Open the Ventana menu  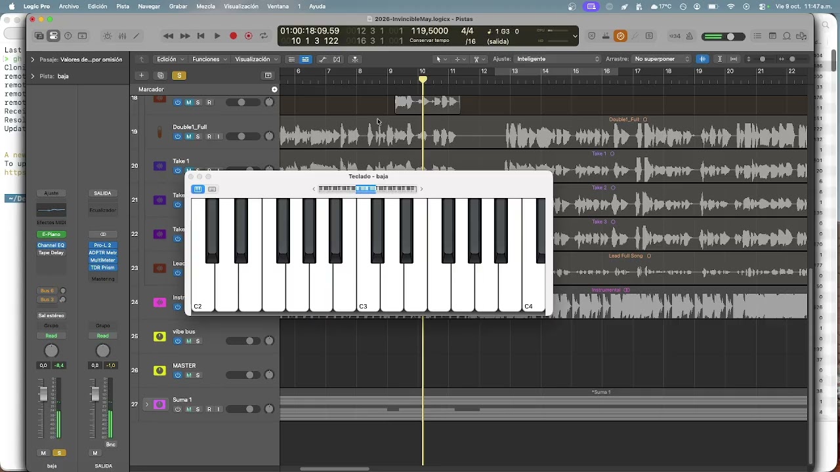coord(278,6)
